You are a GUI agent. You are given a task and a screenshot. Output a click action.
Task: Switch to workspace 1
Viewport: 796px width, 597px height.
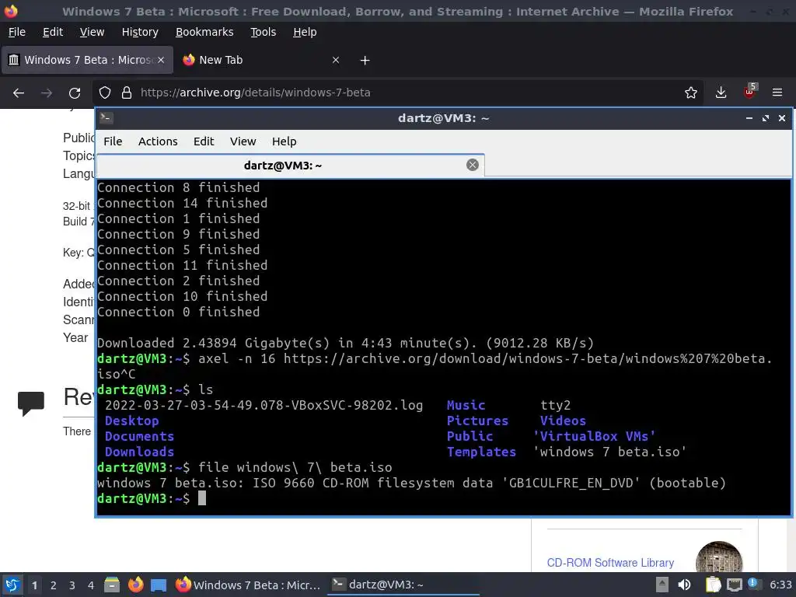point(34,585)
